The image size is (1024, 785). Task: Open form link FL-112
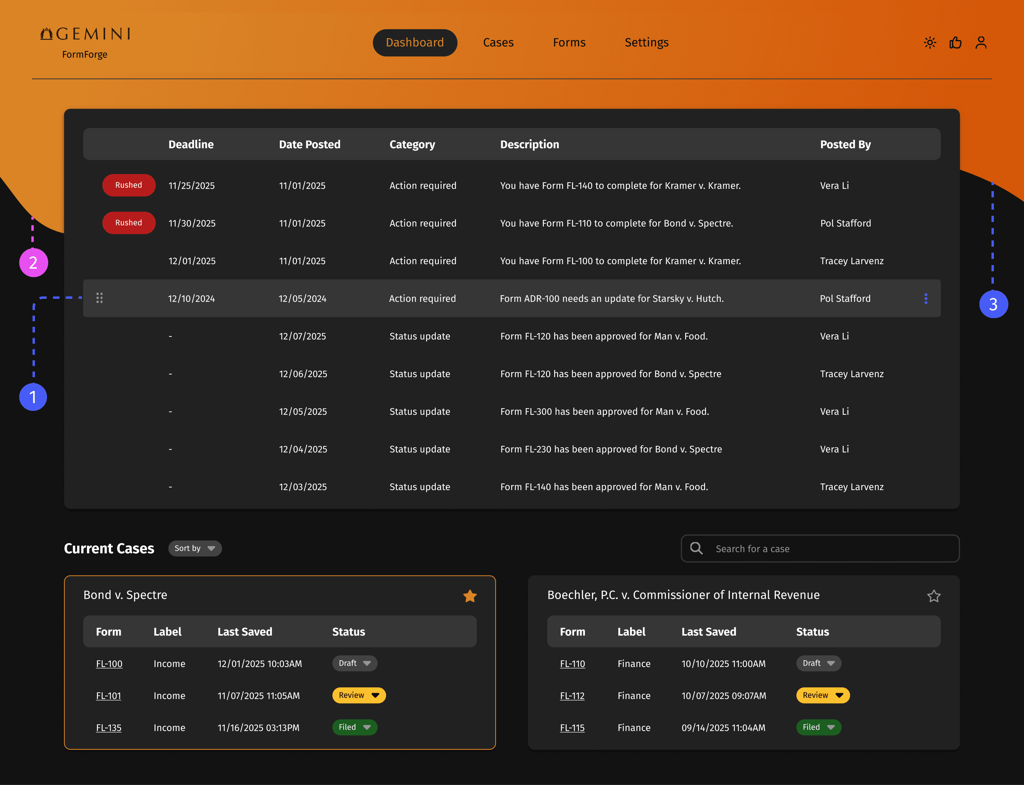click(572, 696)
